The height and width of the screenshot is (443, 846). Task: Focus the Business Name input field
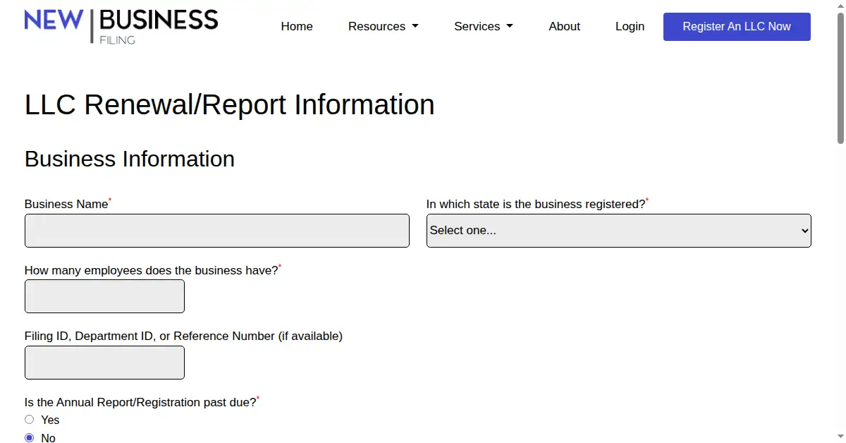pyautogui.click(x=217, y=231)
